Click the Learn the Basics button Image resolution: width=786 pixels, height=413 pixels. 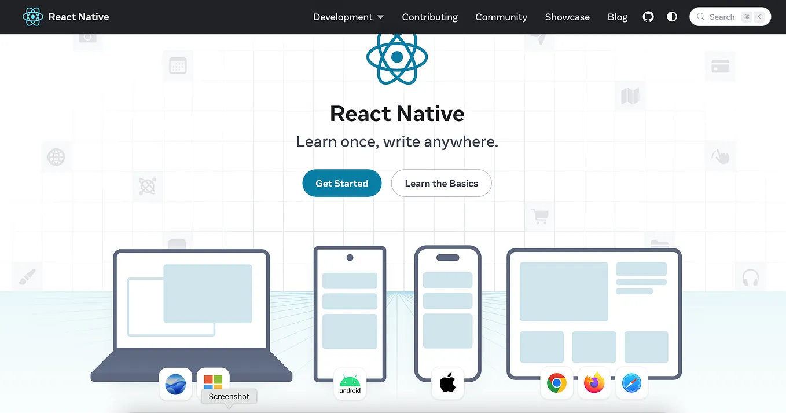(441, 183)
